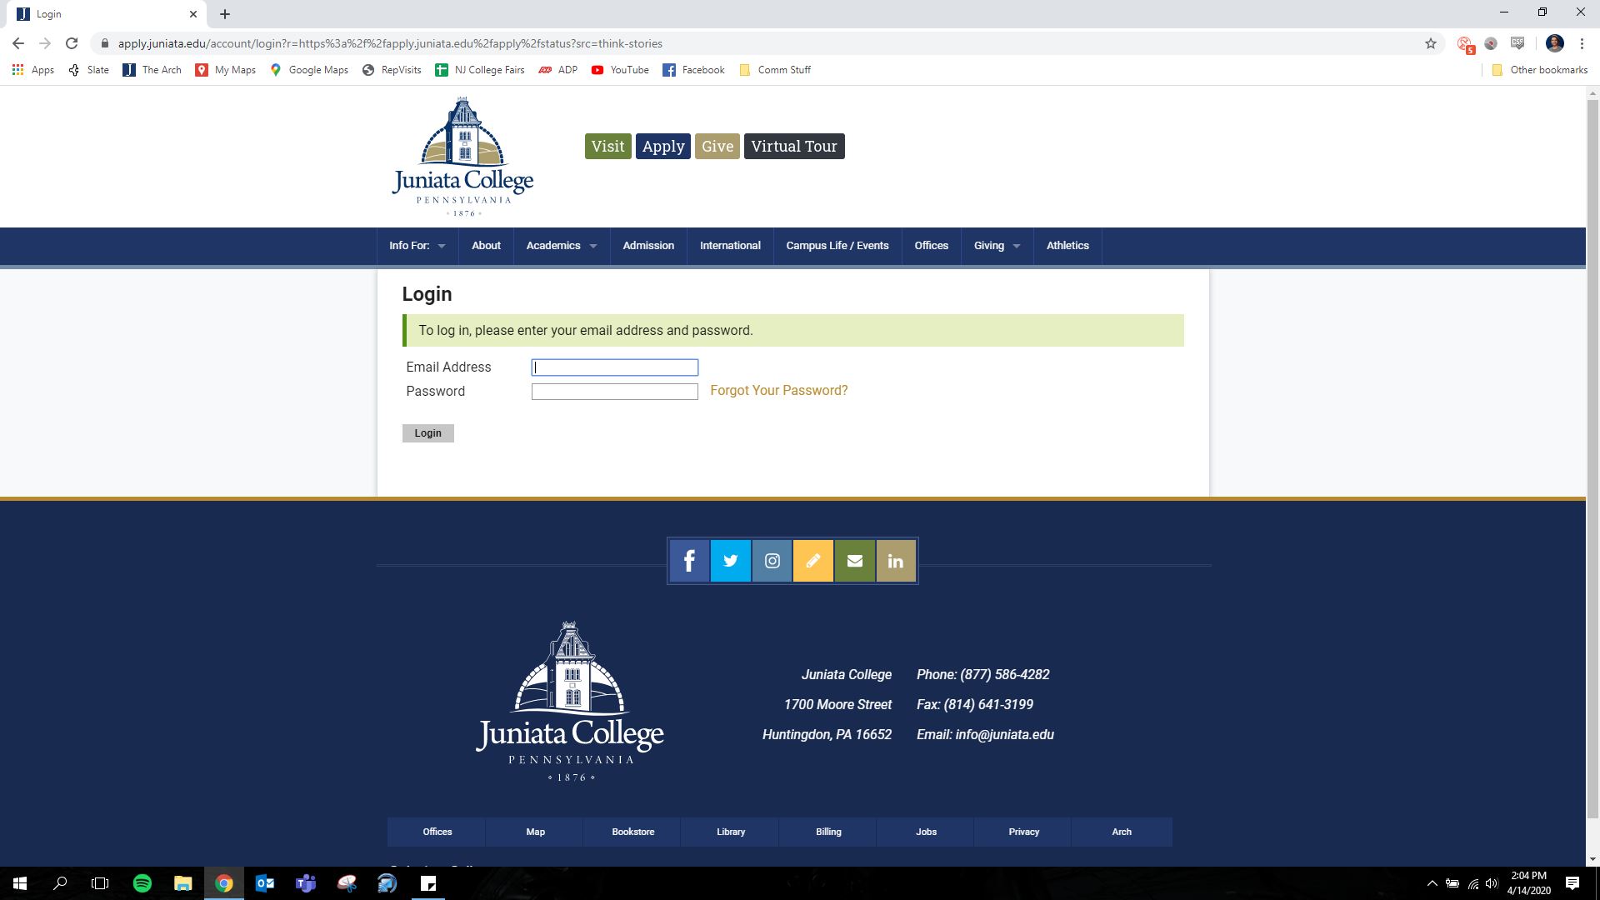The image size is (1600, 900).
Task: Click the Juniata College logo at top
Action: [x=462, y=156]
